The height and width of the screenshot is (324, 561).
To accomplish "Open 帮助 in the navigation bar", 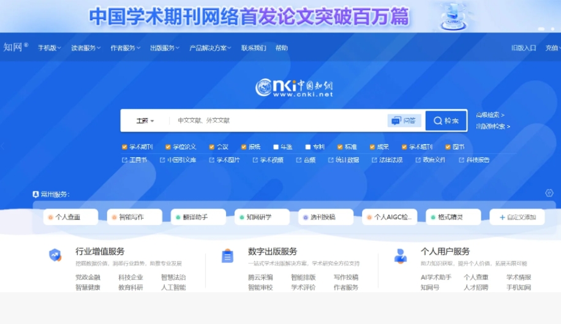I will [x=282, y=48].
